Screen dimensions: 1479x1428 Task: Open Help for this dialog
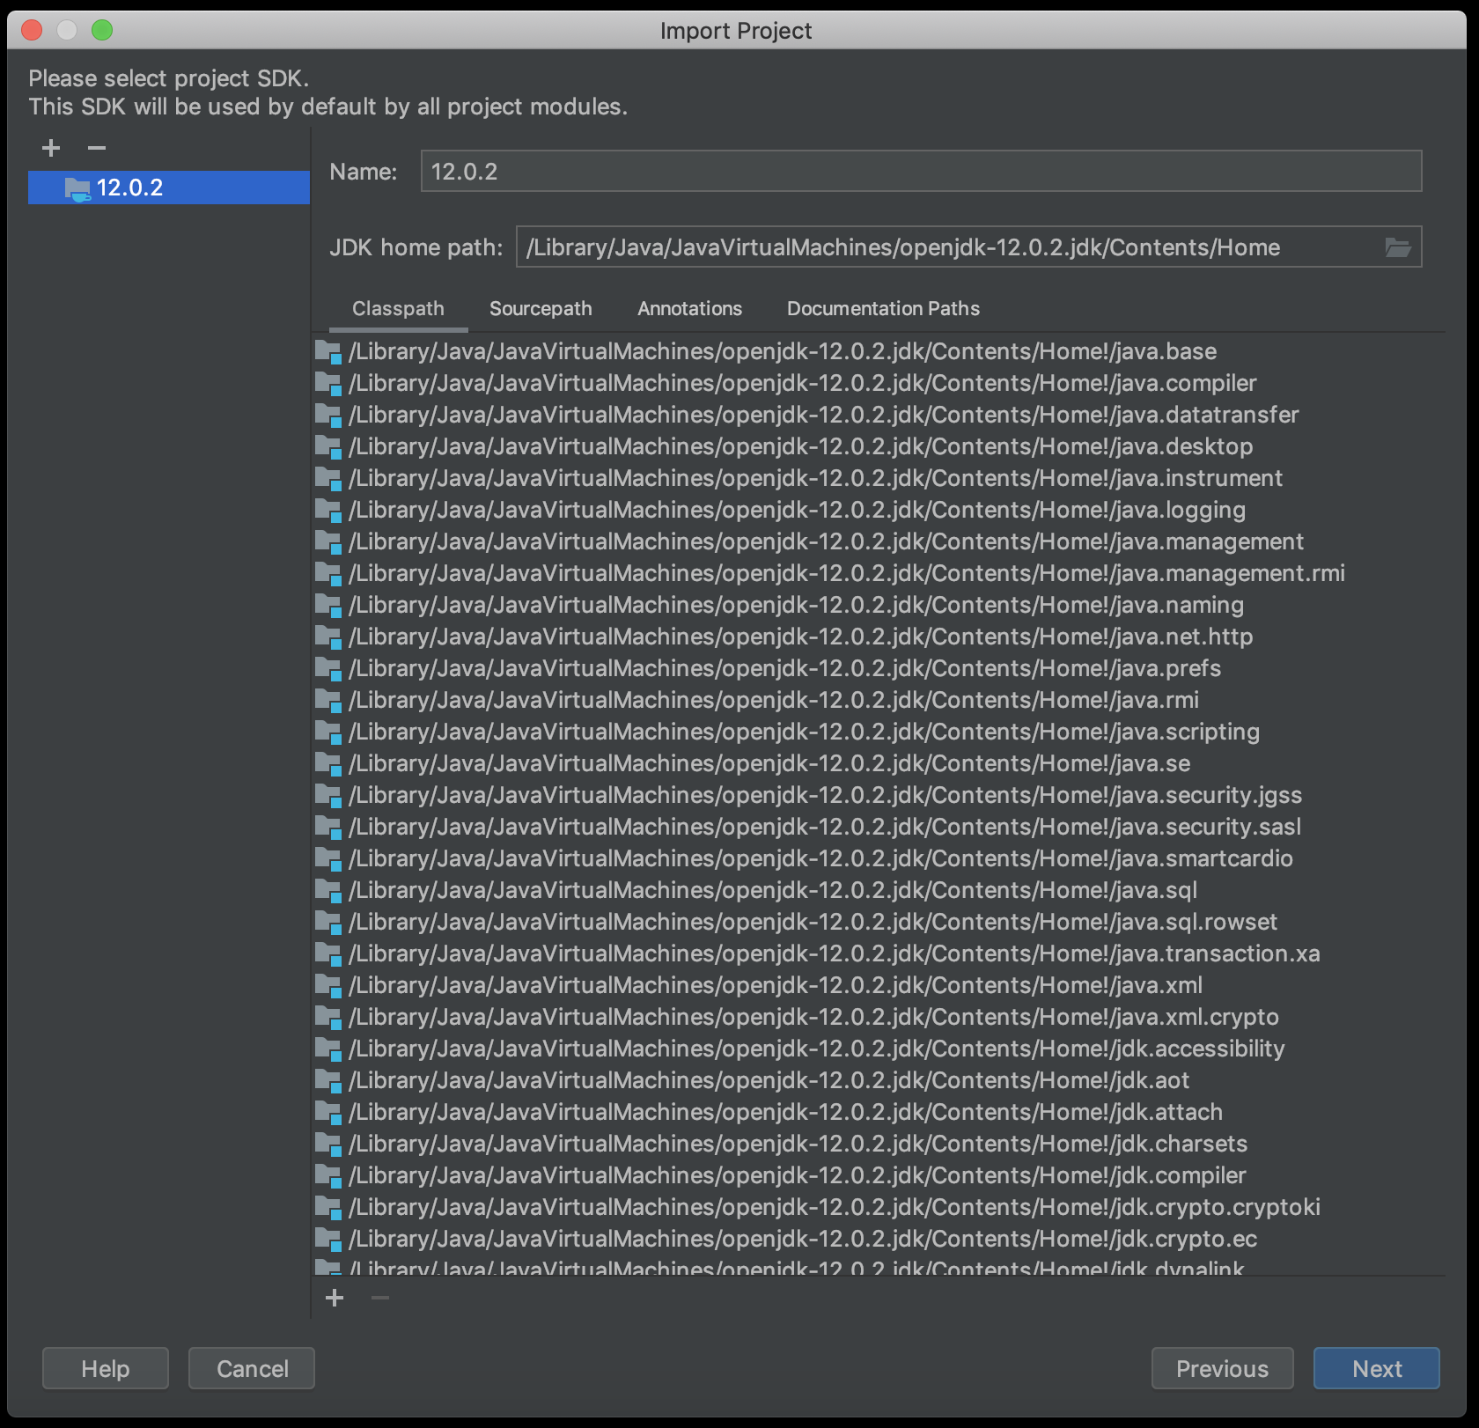(x=105, y=1368)
